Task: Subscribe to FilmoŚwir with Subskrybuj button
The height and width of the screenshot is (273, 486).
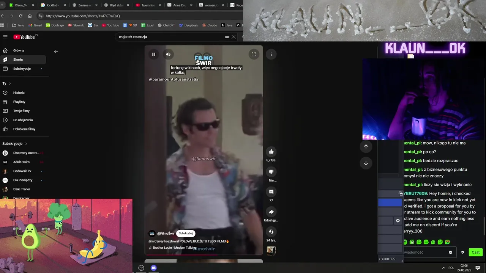Action: pos(186,234)
